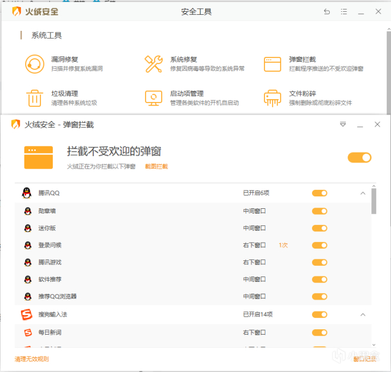This screenshot has height=372, width=391.
Task: Open the 弹窗拦截 tool icon in 安全工具
Action: (273, 64)
